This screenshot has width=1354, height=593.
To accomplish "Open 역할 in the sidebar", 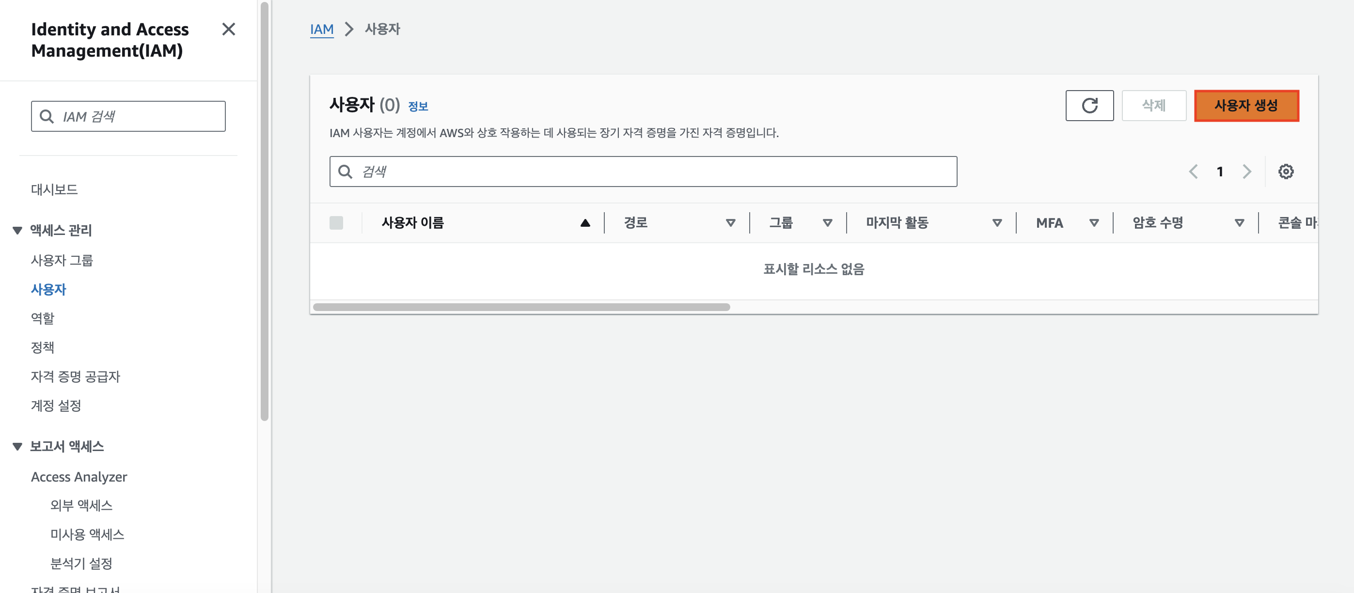I will [x=43, y=318].
